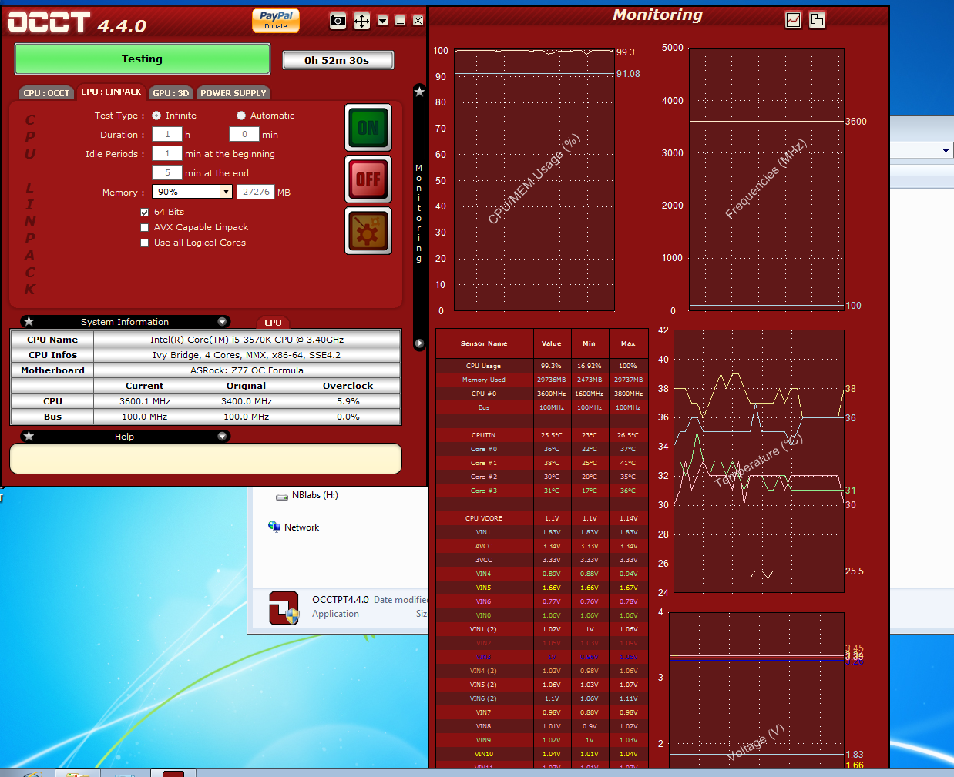Click the star atop the Monitoring strip
Image resolution: width=954 pixels, height=777 pixels.
click(x=419, y=92)
